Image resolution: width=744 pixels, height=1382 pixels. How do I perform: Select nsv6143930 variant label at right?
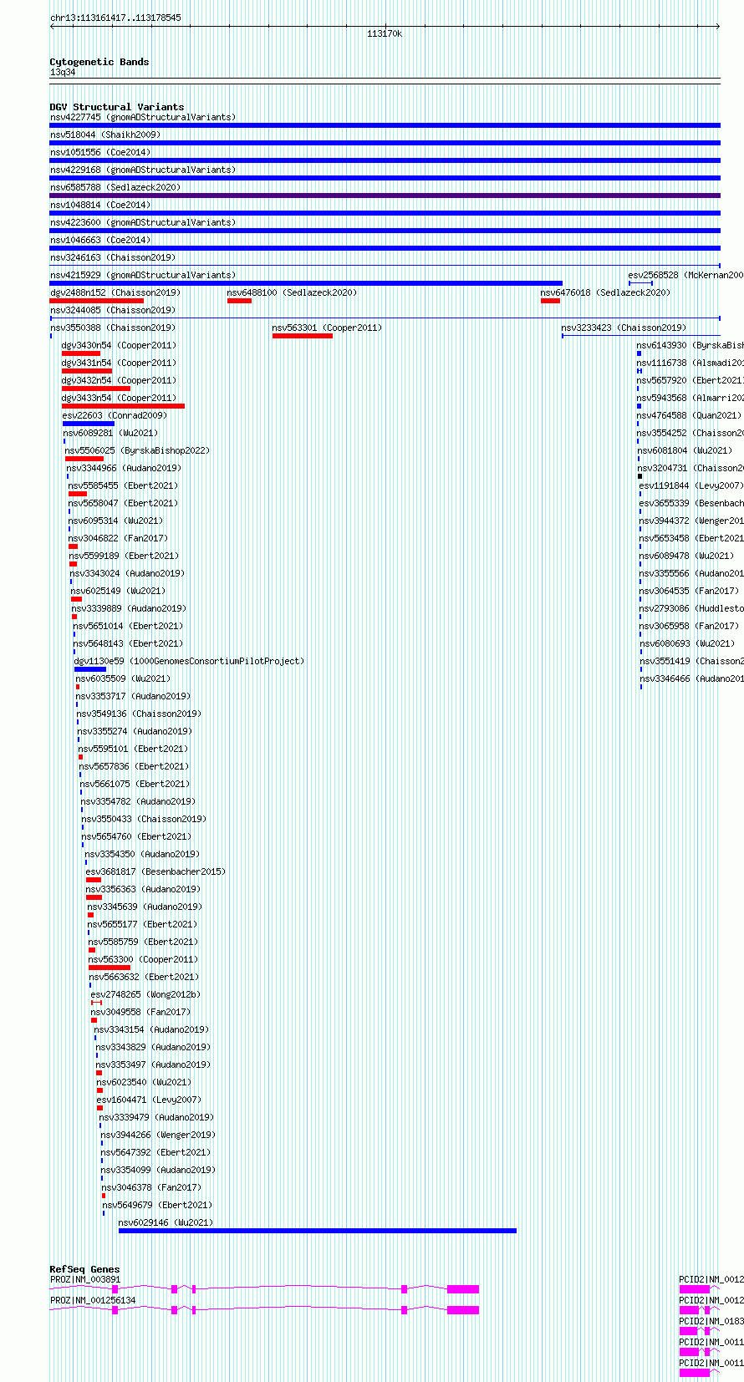(690, 345)
